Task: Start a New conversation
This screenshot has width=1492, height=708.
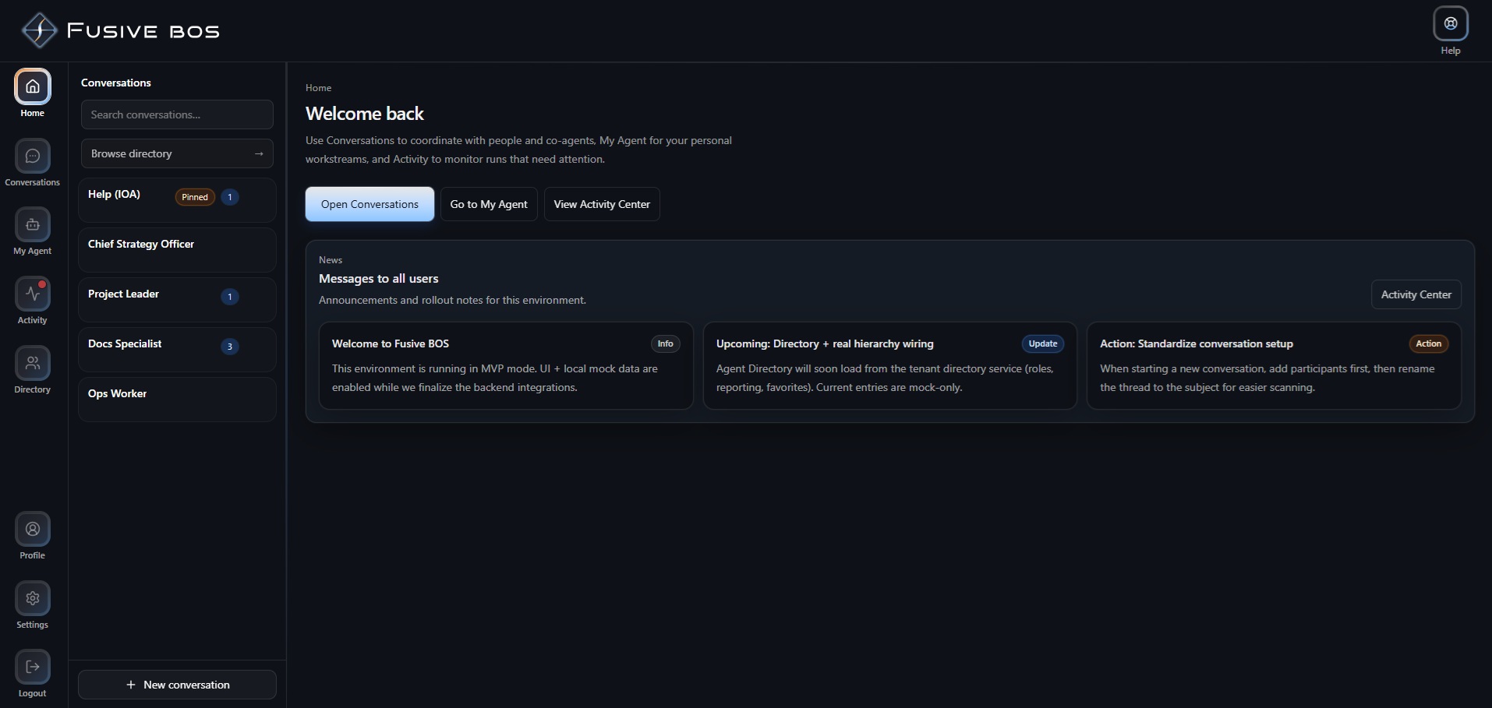Action: [x=177, y=684]
